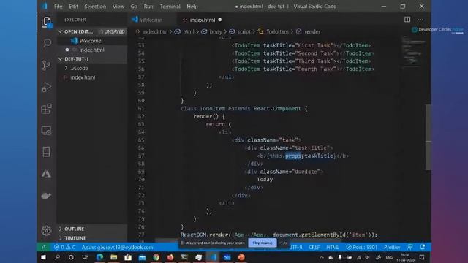The image size is (468, 263).
Task: Click the Port : 5501 status entry
Action: pyautogui.click(x=362, y=247)
